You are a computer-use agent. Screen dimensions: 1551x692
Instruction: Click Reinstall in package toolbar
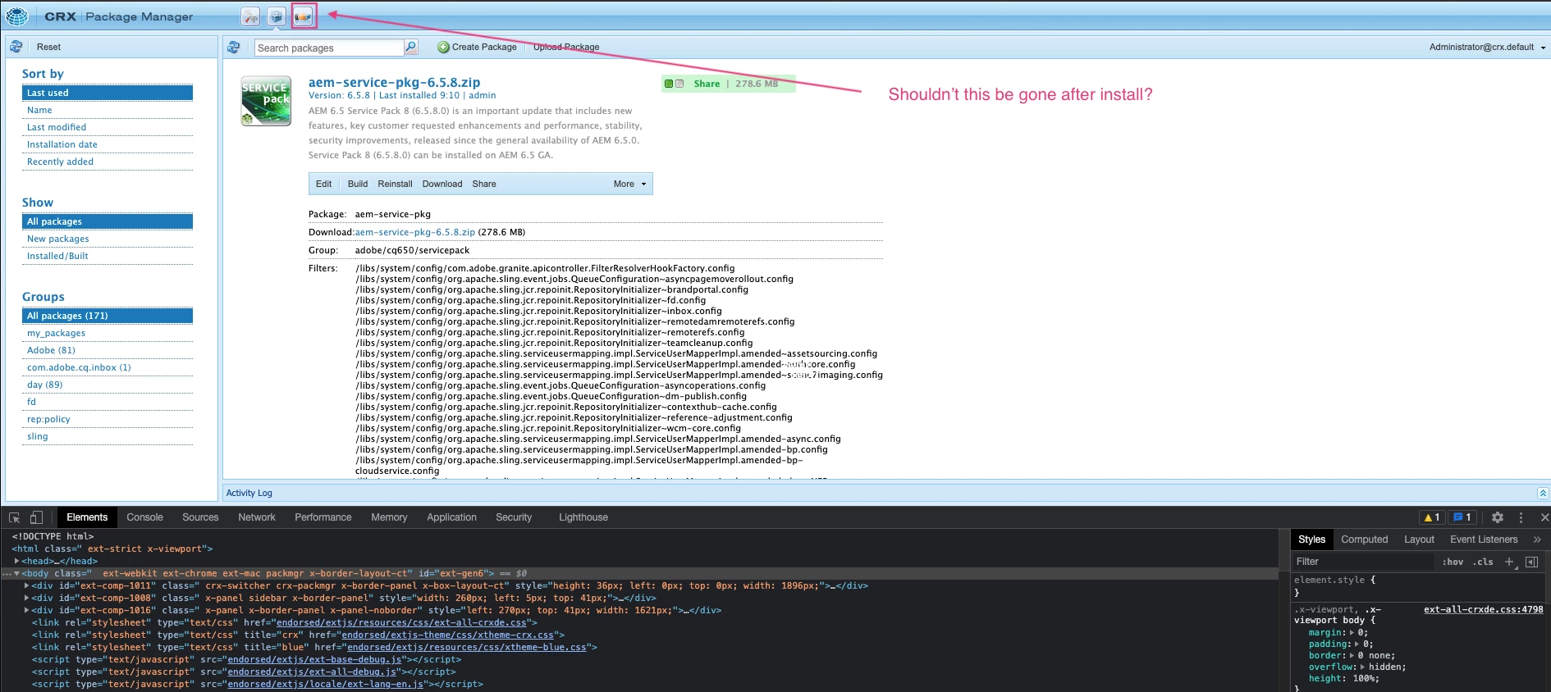point(395,184)
